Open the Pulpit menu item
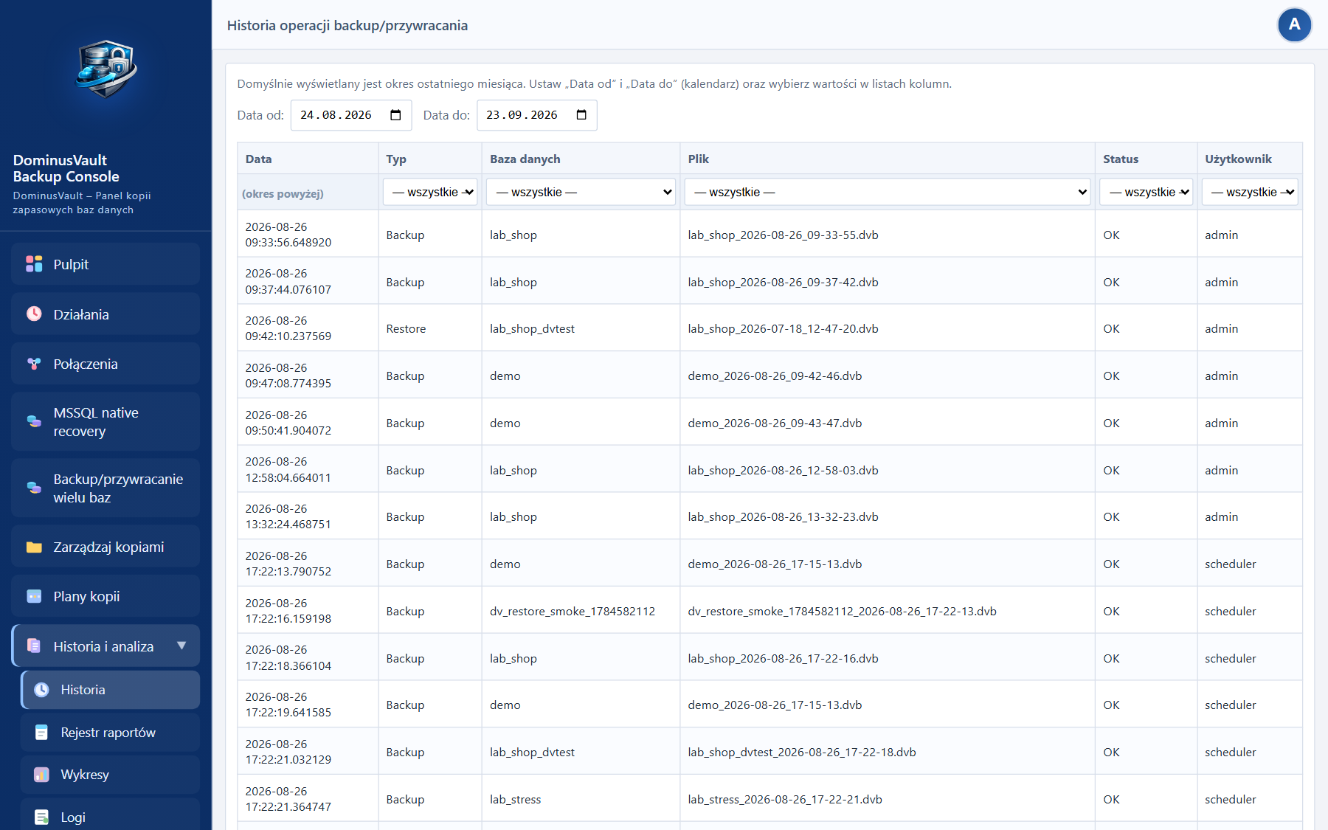1328x830 pixels. tap(106, 264)
